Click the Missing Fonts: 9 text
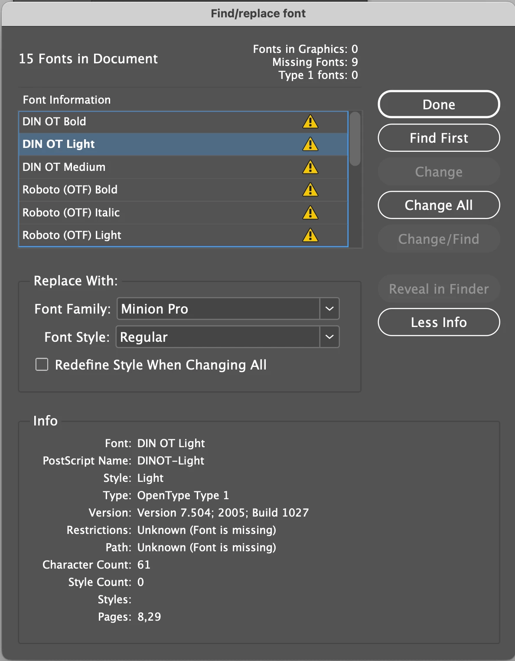The height and width of the screenshot is (661, 515). pos(315,62)
